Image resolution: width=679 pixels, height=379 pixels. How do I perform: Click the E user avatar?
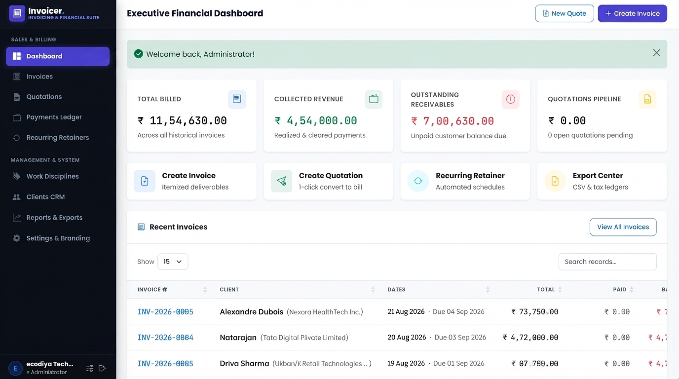[15, 368]
